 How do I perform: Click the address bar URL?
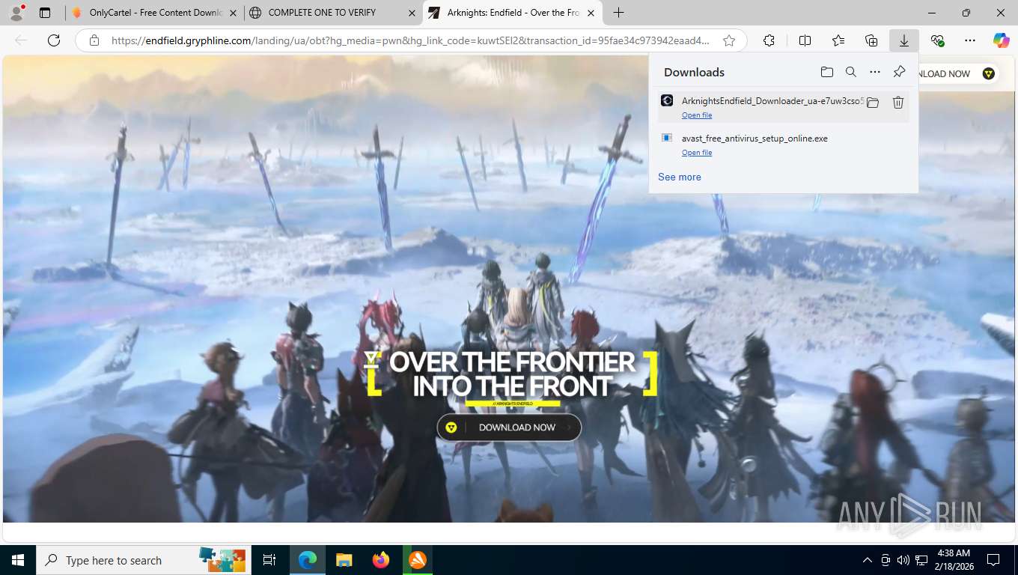tap(410, 40)
